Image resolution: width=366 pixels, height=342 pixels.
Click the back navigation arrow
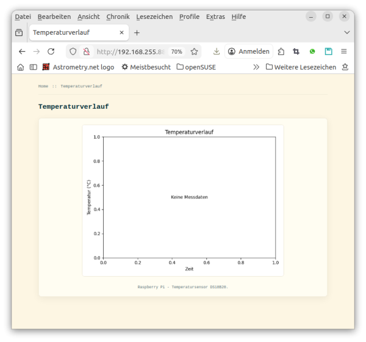(x=22, y=52)
